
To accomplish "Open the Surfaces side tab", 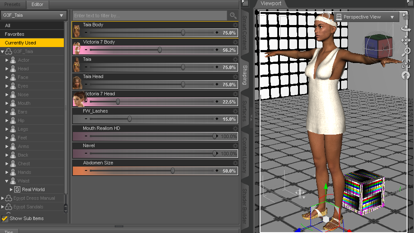I will [x=245, y=111].
